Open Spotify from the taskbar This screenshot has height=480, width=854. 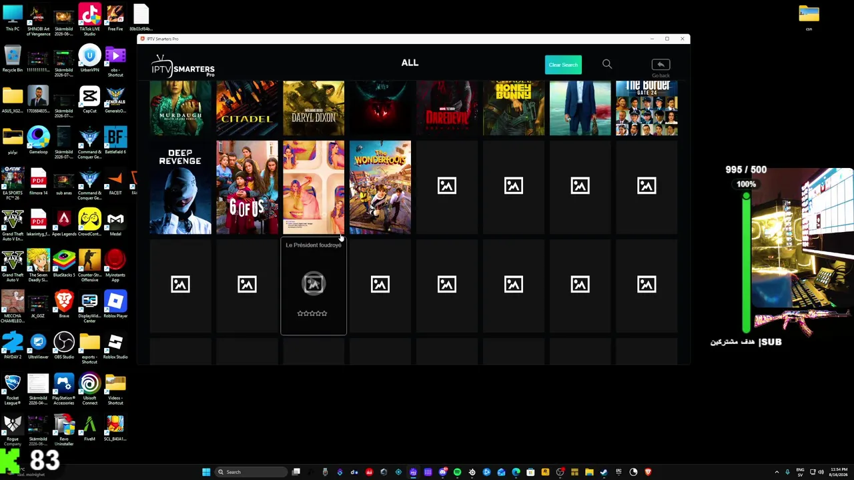[x=457, y=472]
